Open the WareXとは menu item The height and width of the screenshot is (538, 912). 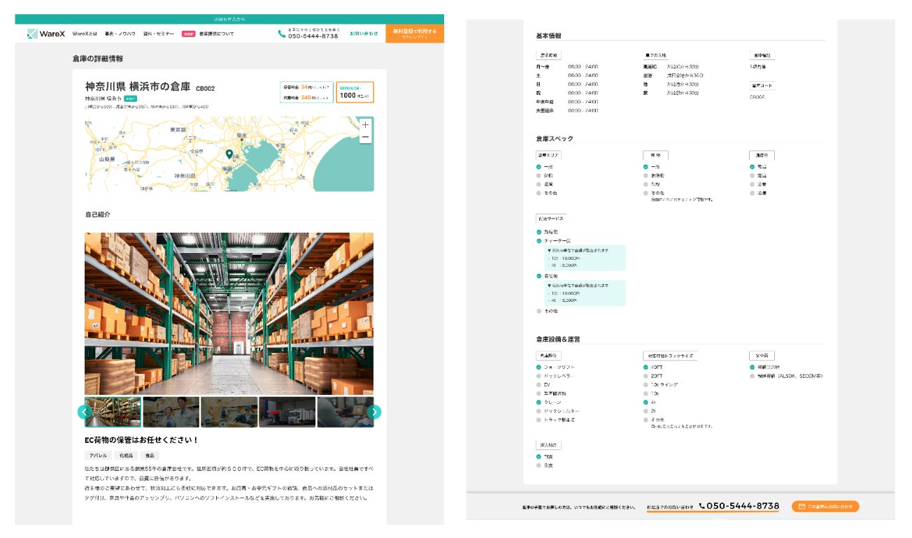85,34
